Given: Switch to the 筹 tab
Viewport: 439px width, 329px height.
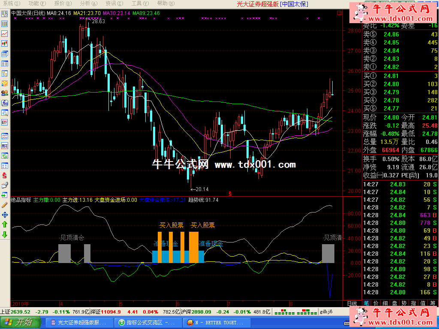Looking at the screenshot, I should (433, 303).
